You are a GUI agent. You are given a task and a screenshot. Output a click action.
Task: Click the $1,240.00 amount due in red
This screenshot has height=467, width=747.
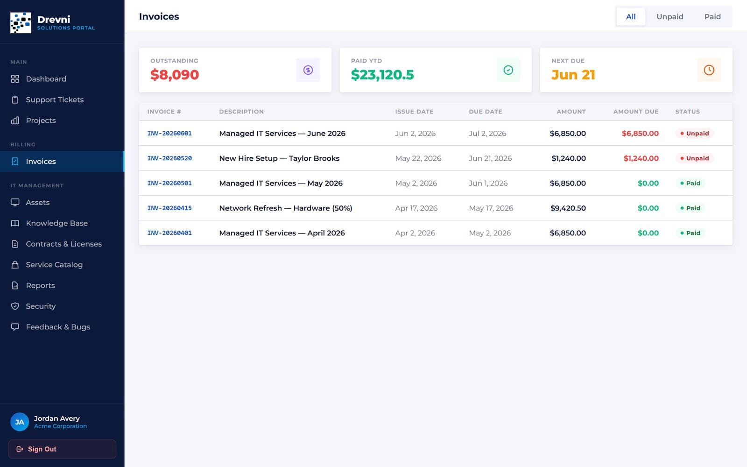click(x=641, y=158)
